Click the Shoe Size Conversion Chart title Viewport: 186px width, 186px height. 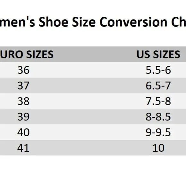tap(93, 22)
